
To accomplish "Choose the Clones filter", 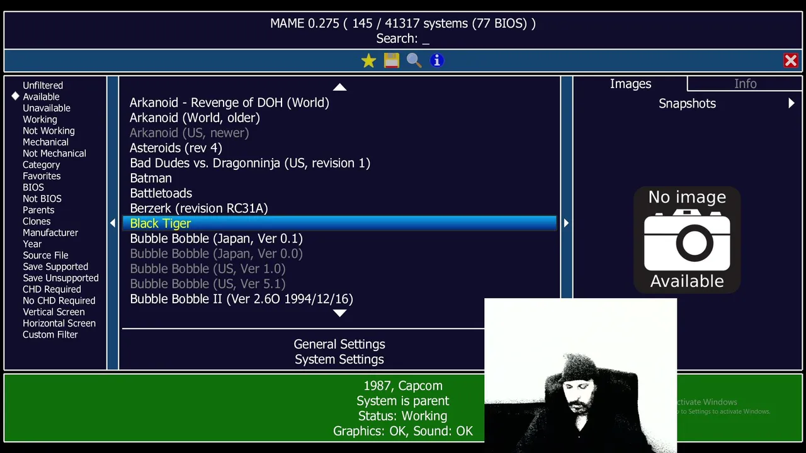I will coord(37,221).
